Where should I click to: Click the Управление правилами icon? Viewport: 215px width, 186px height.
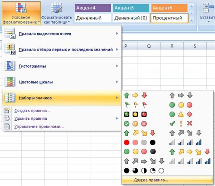(7, 126)
